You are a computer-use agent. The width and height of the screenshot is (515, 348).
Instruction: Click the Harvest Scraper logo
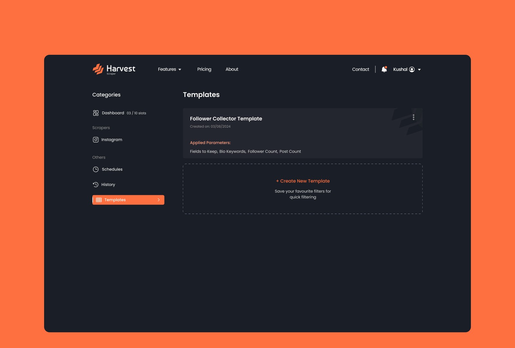[114, 69]
